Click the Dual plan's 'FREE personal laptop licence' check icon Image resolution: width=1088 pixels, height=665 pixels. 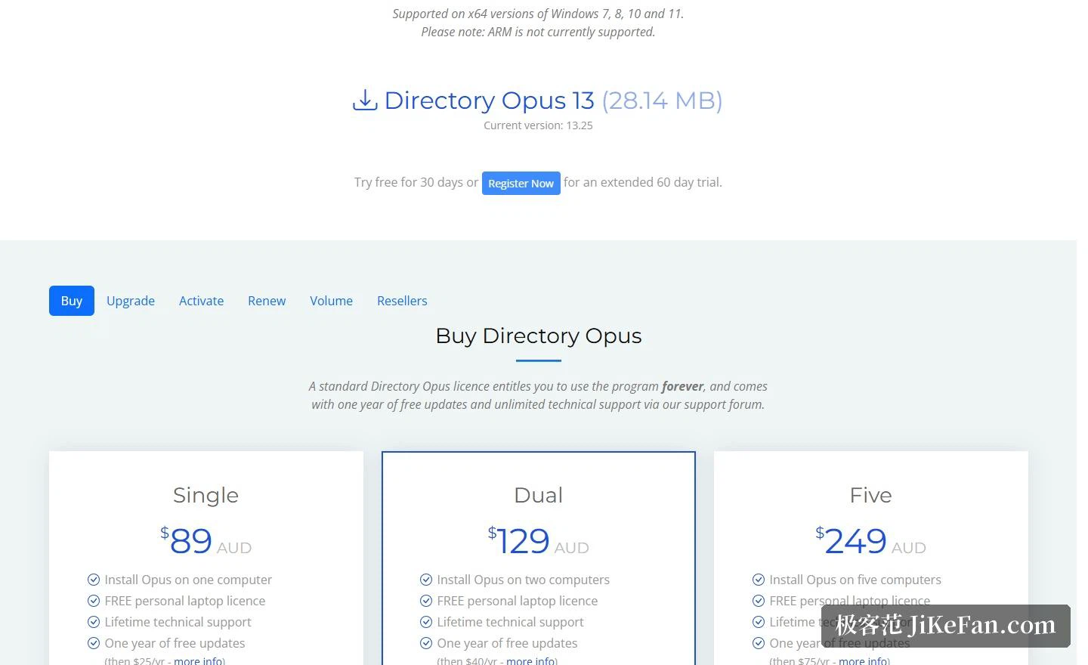click(x=426, y=601)
